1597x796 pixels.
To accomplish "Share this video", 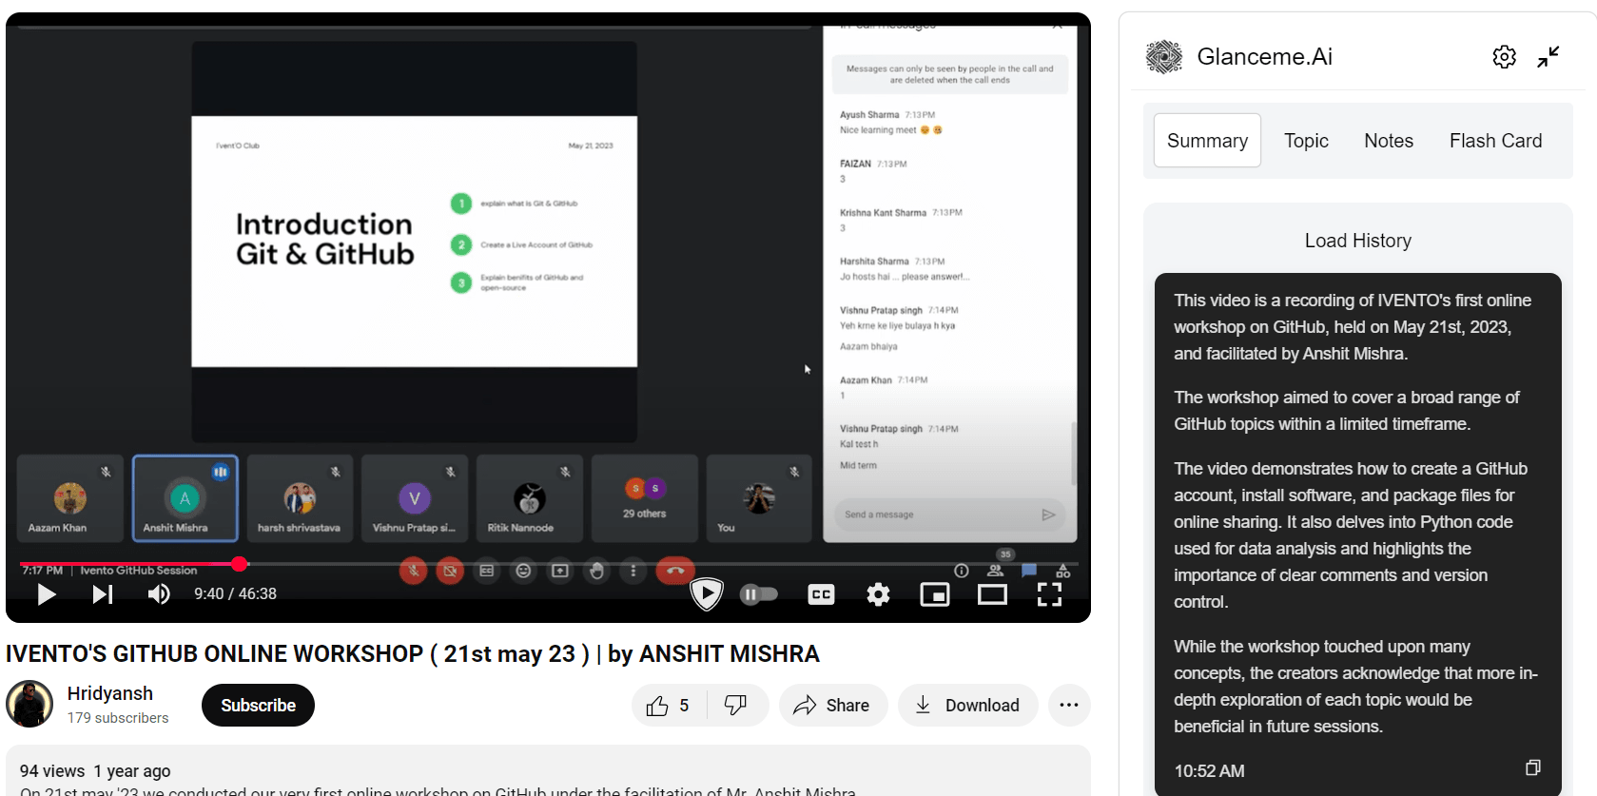I will pos(832,706).
